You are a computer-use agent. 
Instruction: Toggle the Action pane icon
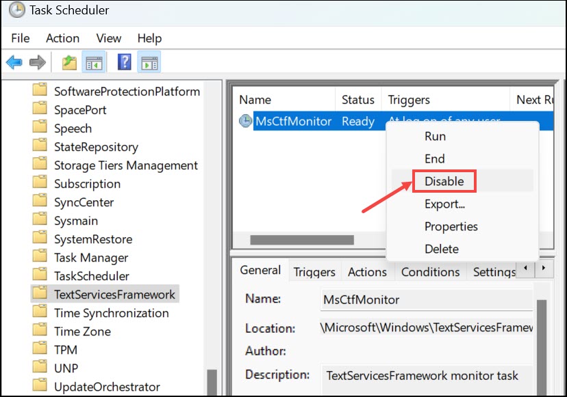tap(149, 61)
